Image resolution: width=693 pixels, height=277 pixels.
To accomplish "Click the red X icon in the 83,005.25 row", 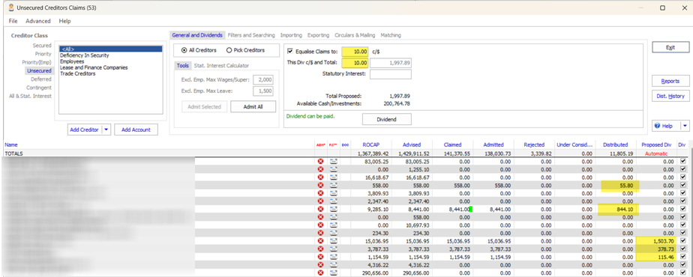I will pyautogui.click(x=321, y=162).
